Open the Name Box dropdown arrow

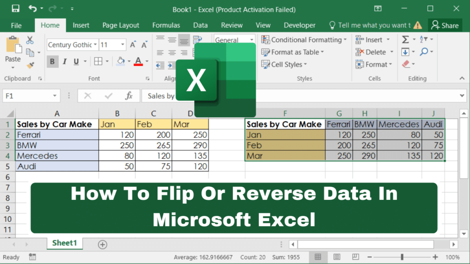pyautogui.click(x=55, y=96)
